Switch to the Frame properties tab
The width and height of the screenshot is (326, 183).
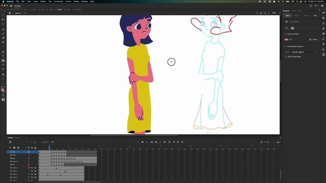[306, 16]
